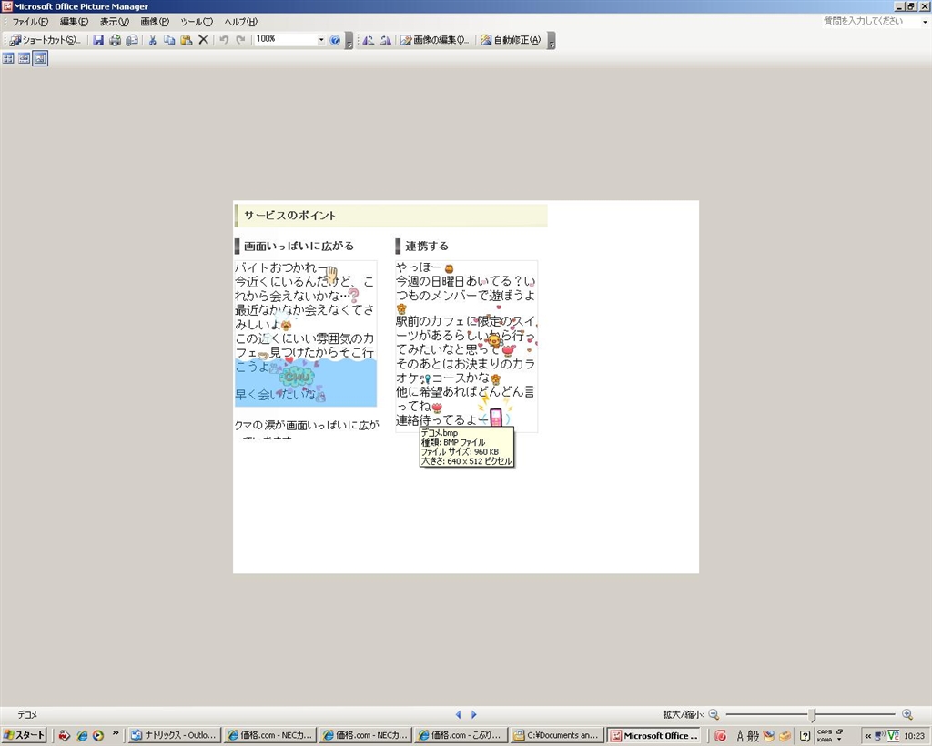Expand the zoom percentage dropdown
The height and width of the screenshot is (746, 932).
[x=321, y=40]
